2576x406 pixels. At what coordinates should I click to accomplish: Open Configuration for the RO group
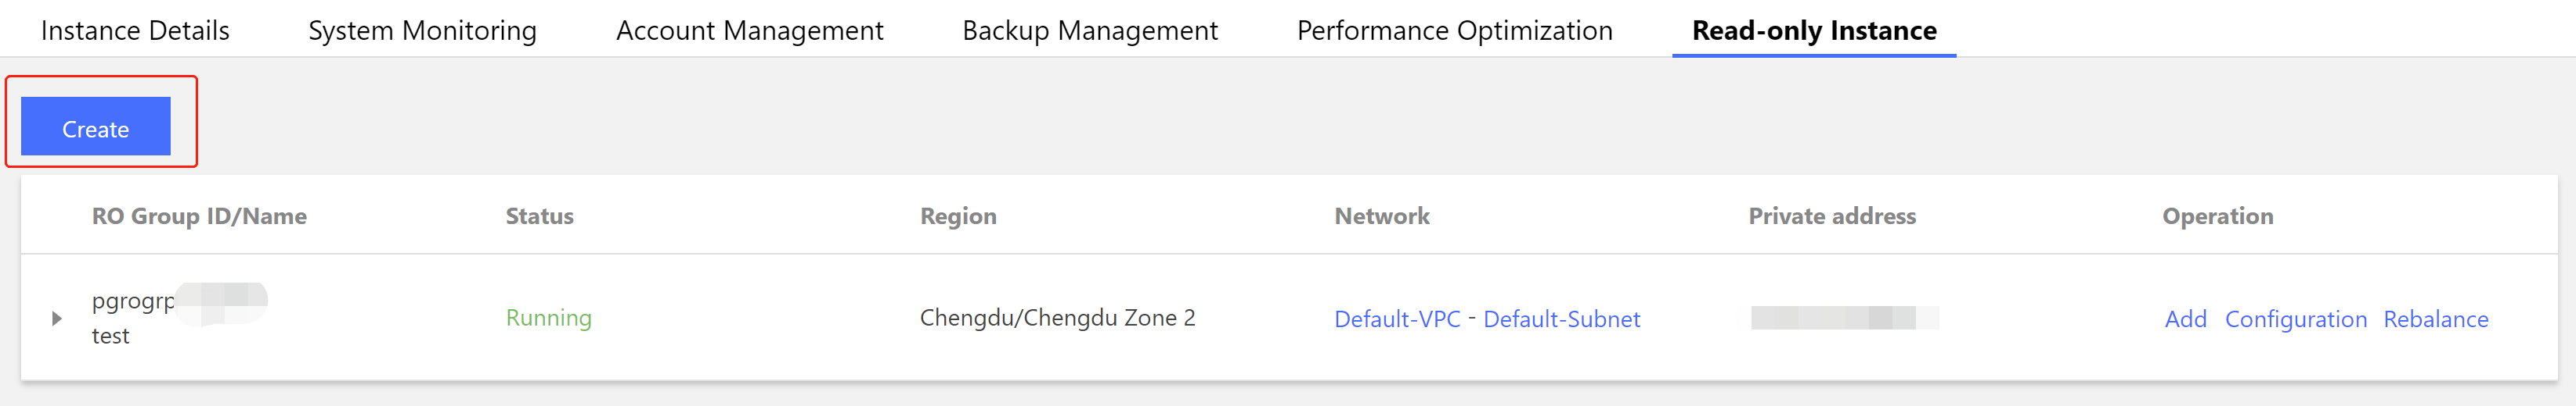(x=2295, y=319)
